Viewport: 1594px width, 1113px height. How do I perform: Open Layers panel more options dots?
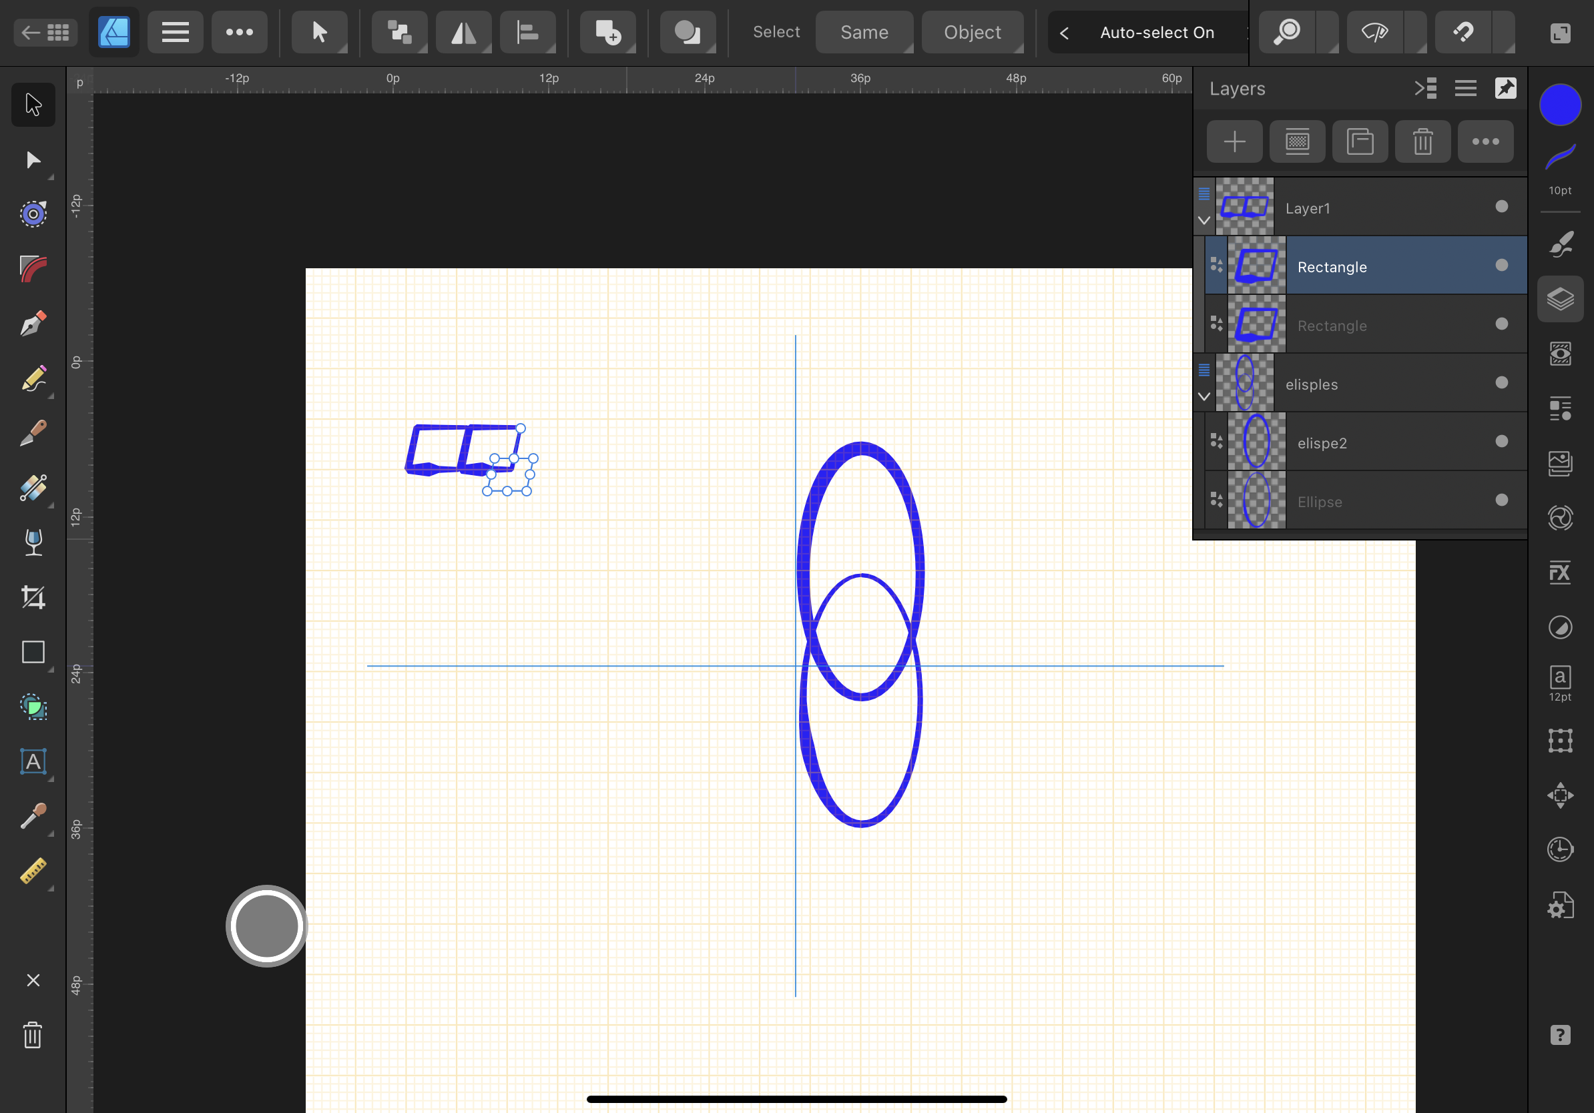[1486, 141]
